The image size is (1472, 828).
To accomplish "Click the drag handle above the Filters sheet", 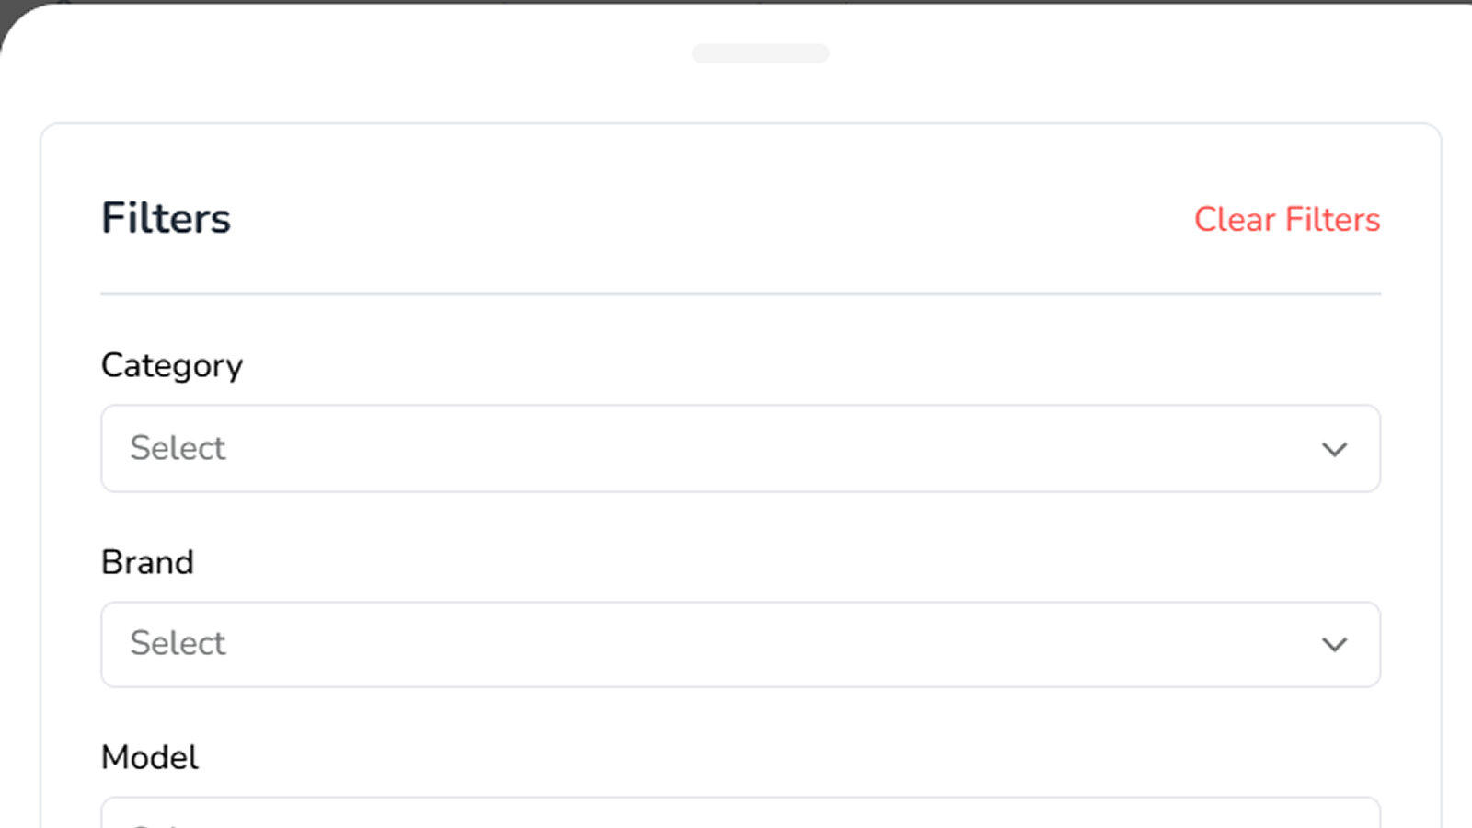I will pyautogui.click(x=761, y=53).
